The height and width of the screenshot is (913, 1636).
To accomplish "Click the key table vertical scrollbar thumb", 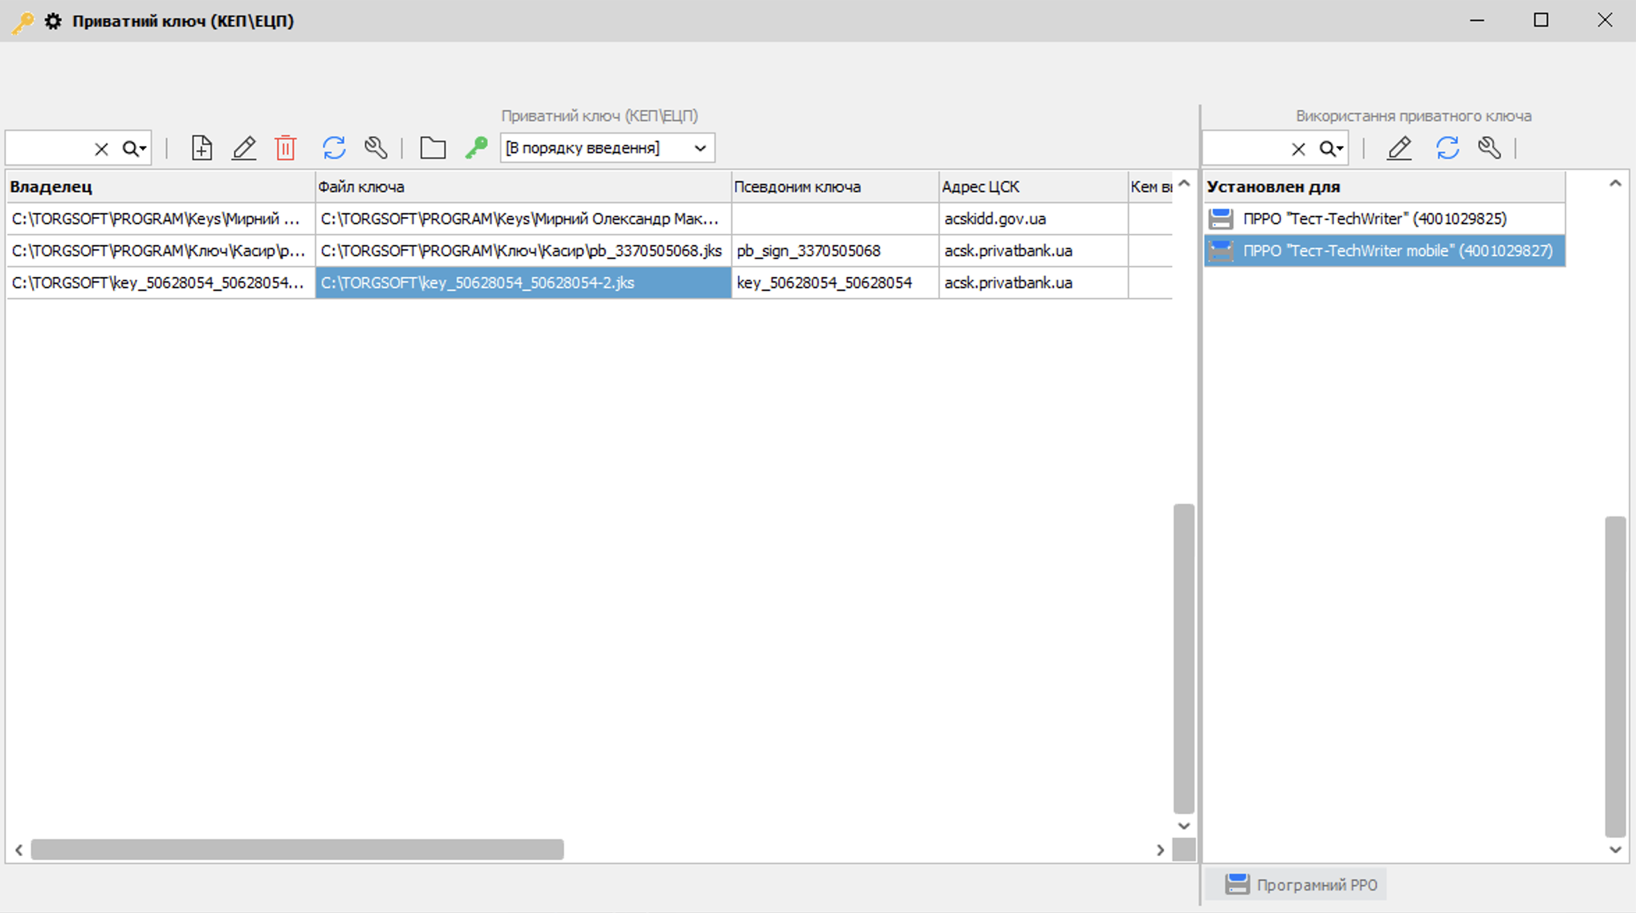I will [x=1183, y=658].
